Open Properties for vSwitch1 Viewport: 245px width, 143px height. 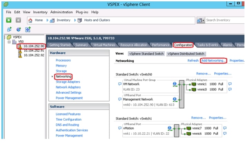(217, 118)
